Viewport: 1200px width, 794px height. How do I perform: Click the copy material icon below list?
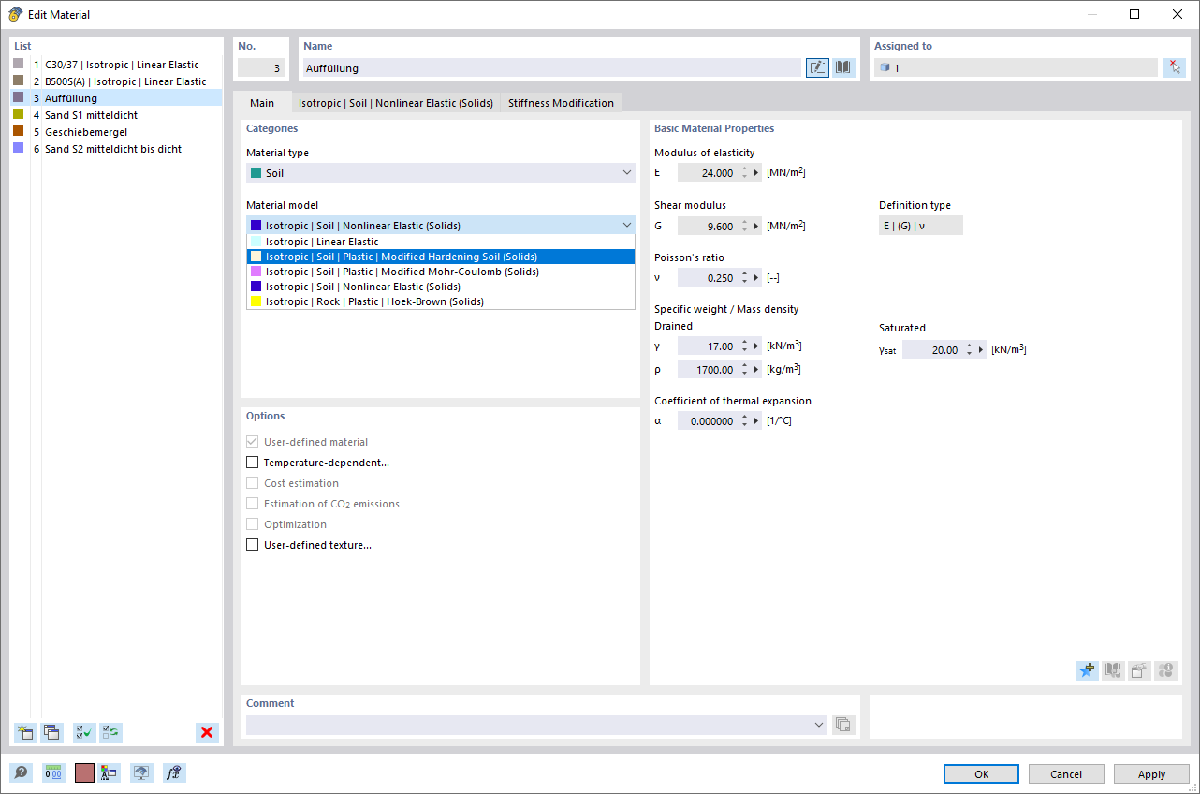51,732
